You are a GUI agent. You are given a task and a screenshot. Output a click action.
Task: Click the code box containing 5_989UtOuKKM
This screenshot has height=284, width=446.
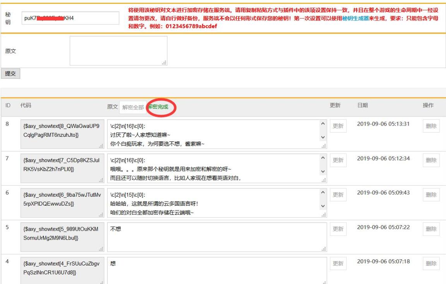tap(62, 237)
